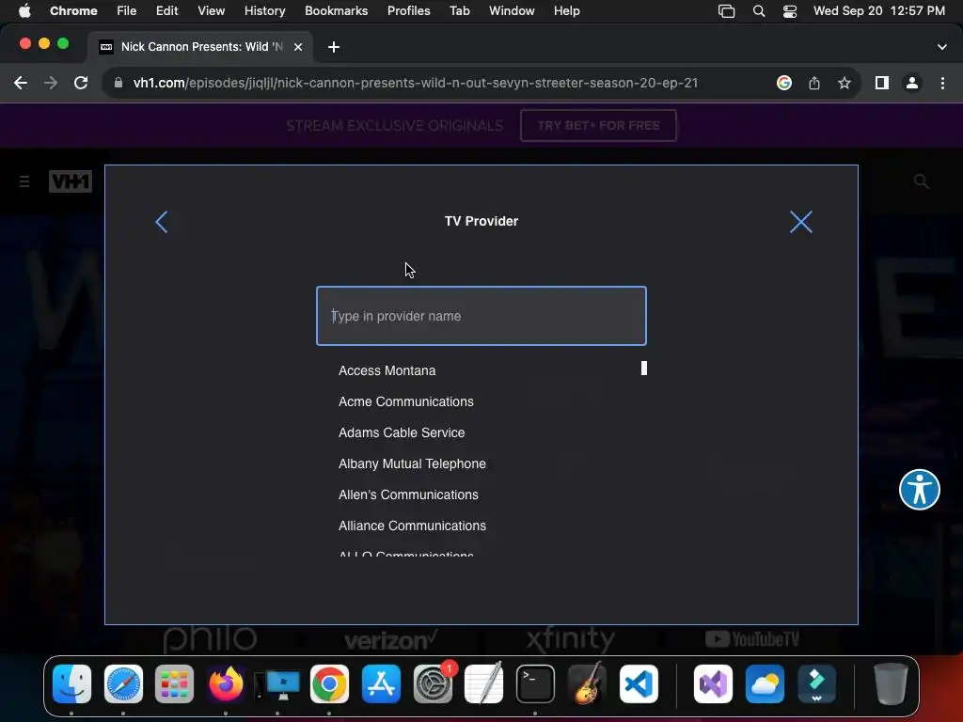This screenshot has width=963, height=722.
Task: Open Launchpad from the dock
Action: [x=174, y=684]
